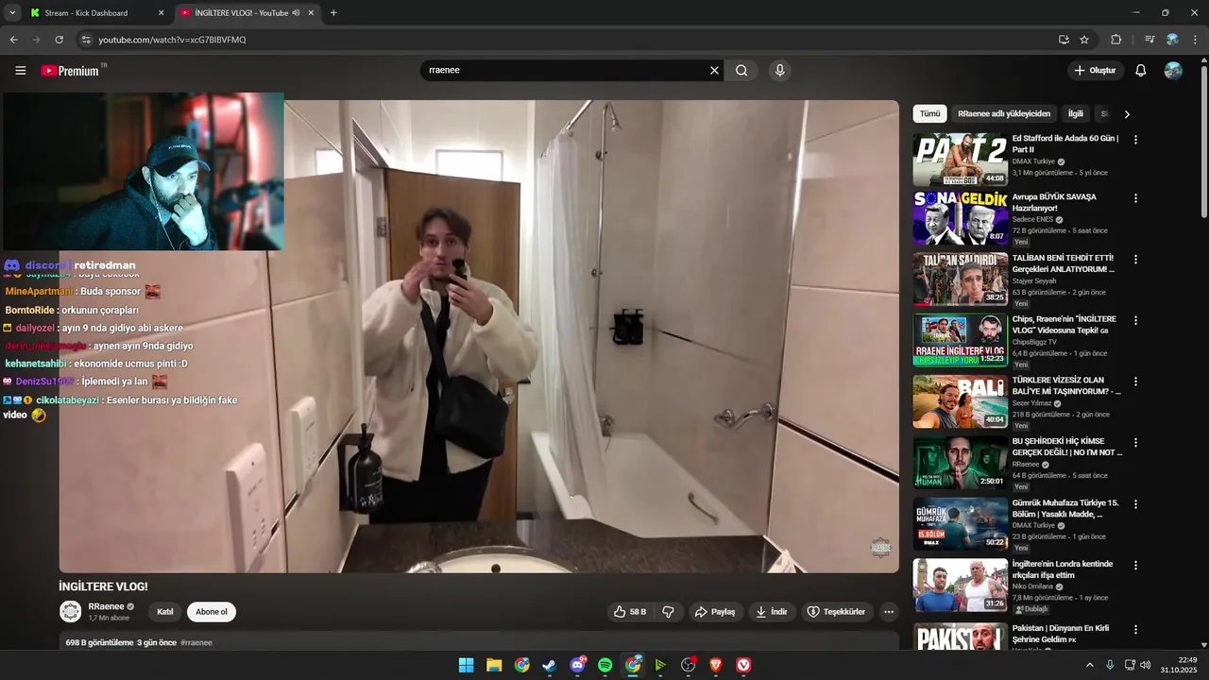Open Chrome extensions puzzle icon

pyautogui.click(x=1115, y=40)
